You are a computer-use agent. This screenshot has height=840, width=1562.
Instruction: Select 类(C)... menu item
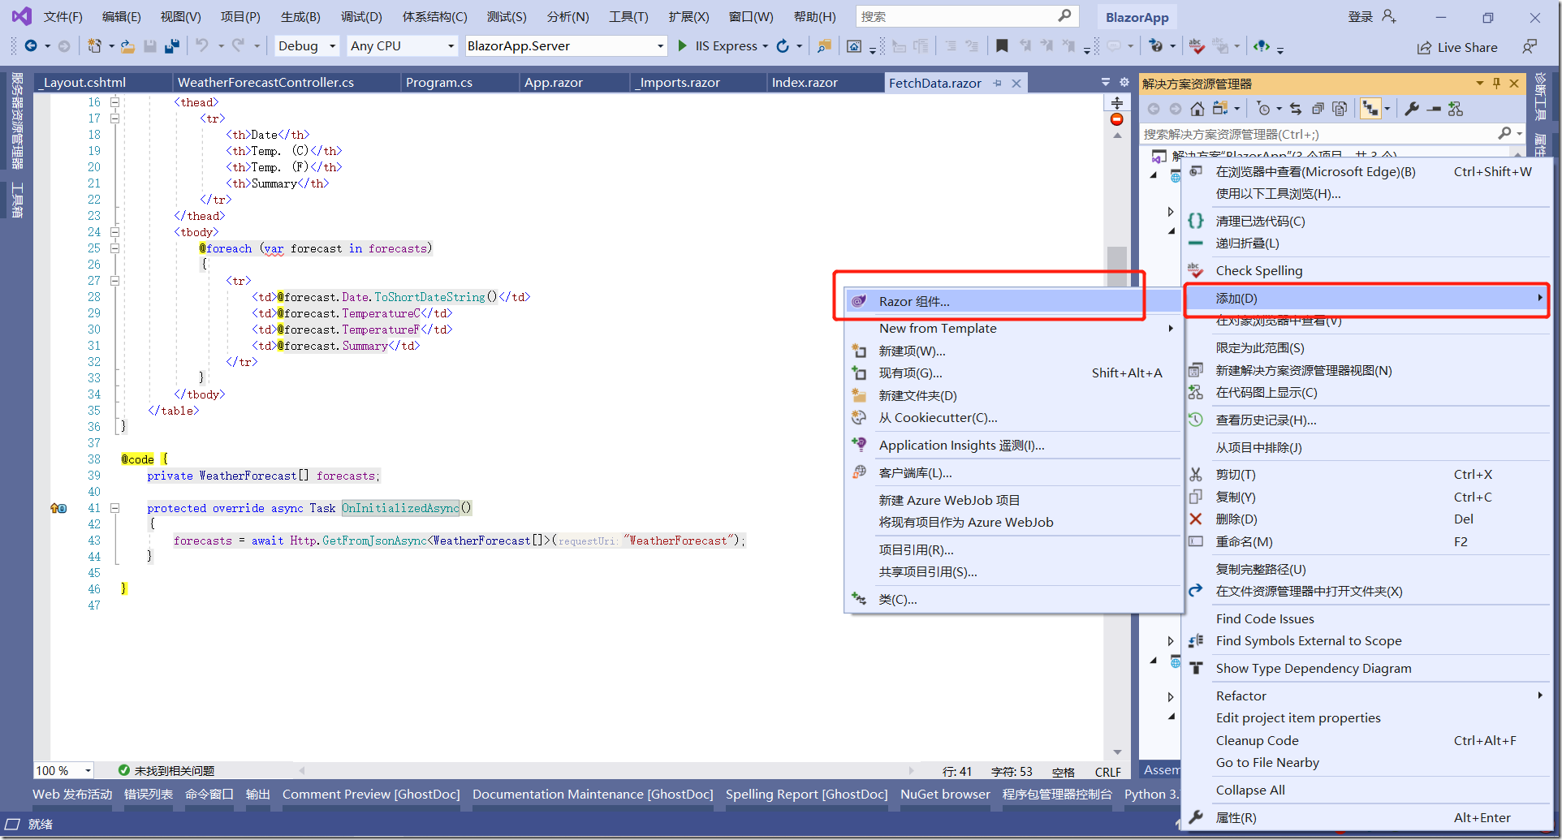[x=1012, y=600]
